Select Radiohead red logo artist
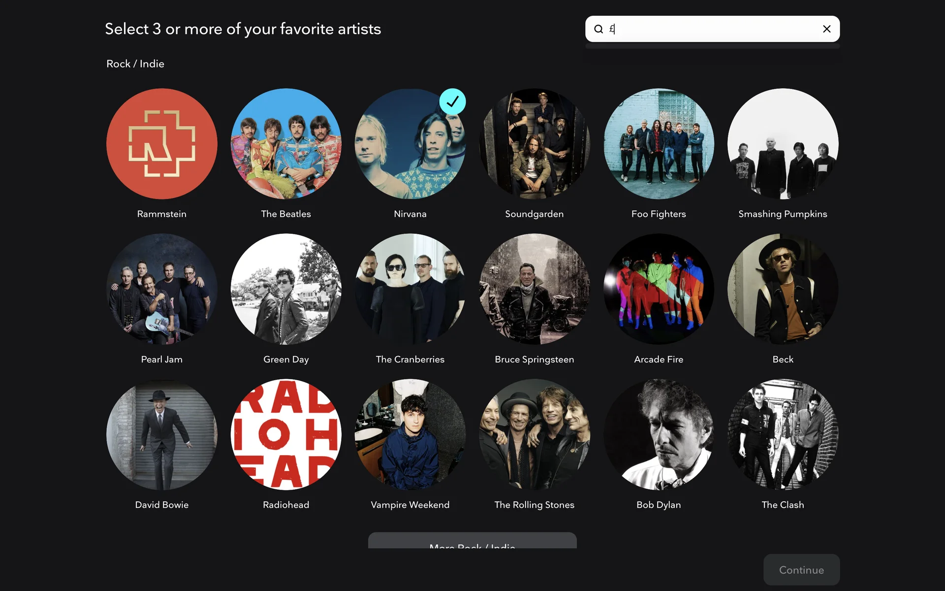This screenshot has width=945, height=591. [x=286, y=434]
